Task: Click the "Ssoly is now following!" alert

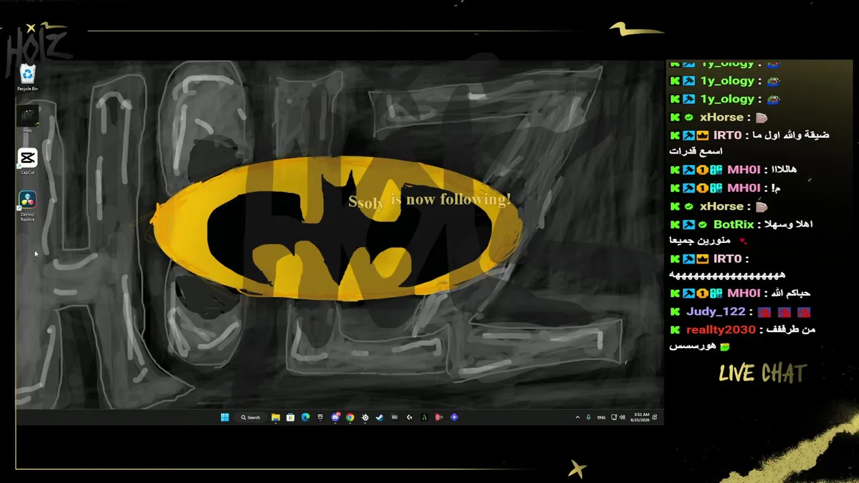Action: click(429, 200)
